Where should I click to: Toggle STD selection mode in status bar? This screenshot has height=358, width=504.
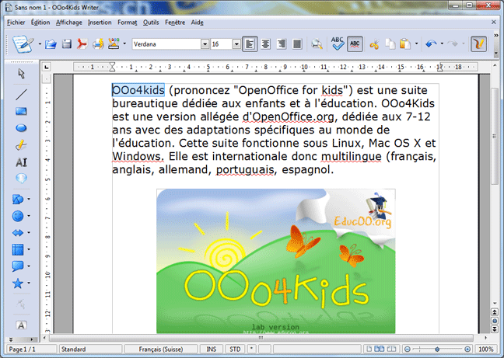pyautogui.click(x=235, y=349)
